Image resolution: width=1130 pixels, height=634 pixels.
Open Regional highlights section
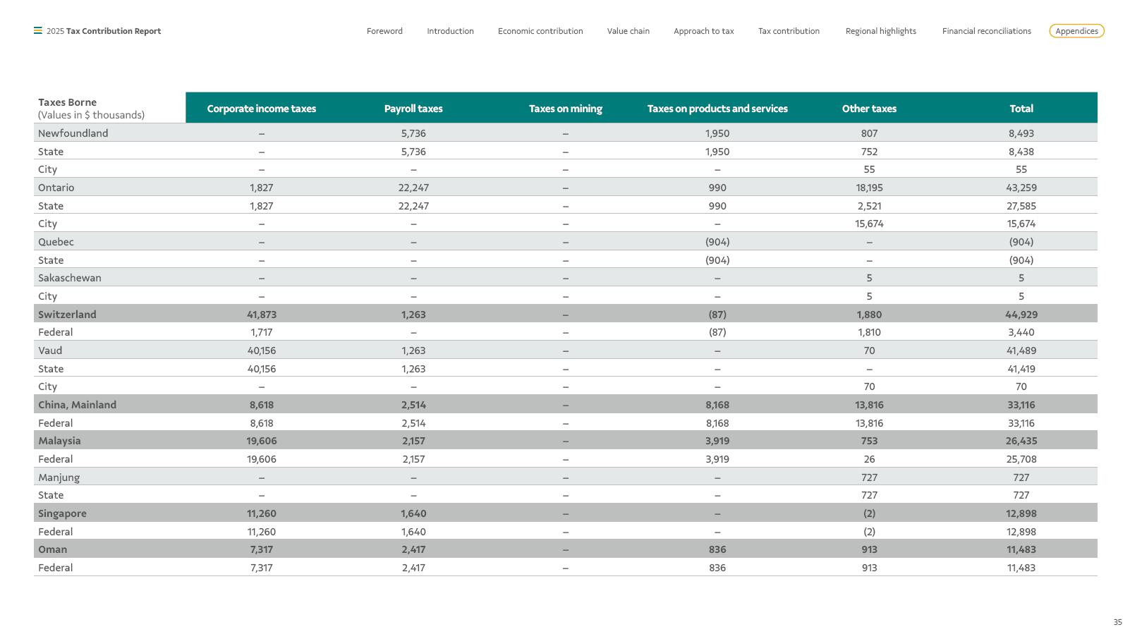click(880, 31)
